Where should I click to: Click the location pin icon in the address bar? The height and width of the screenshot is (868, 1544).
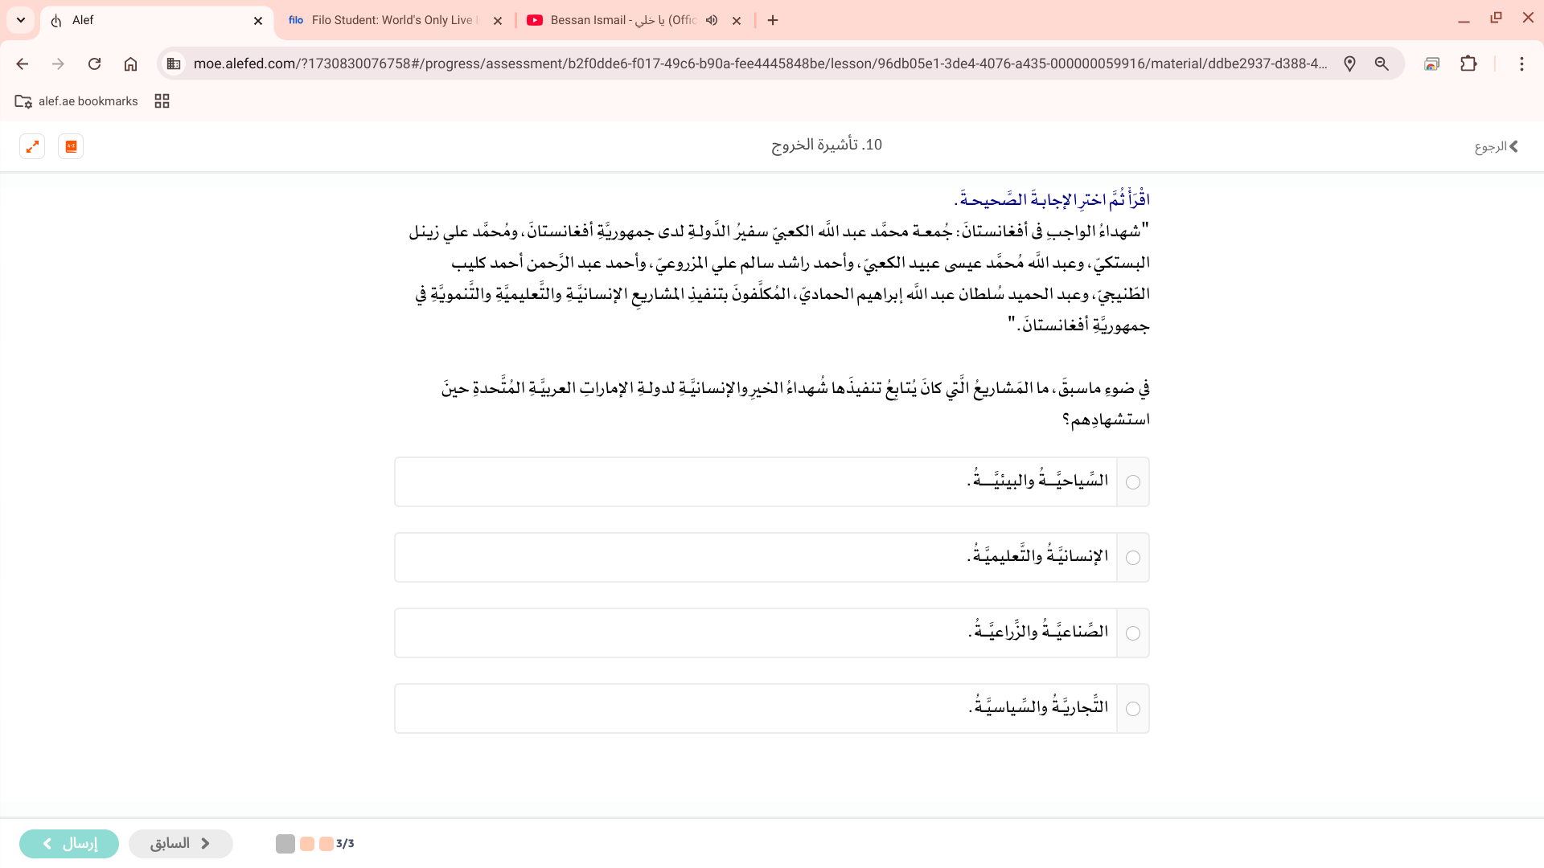click(1349, 63)
